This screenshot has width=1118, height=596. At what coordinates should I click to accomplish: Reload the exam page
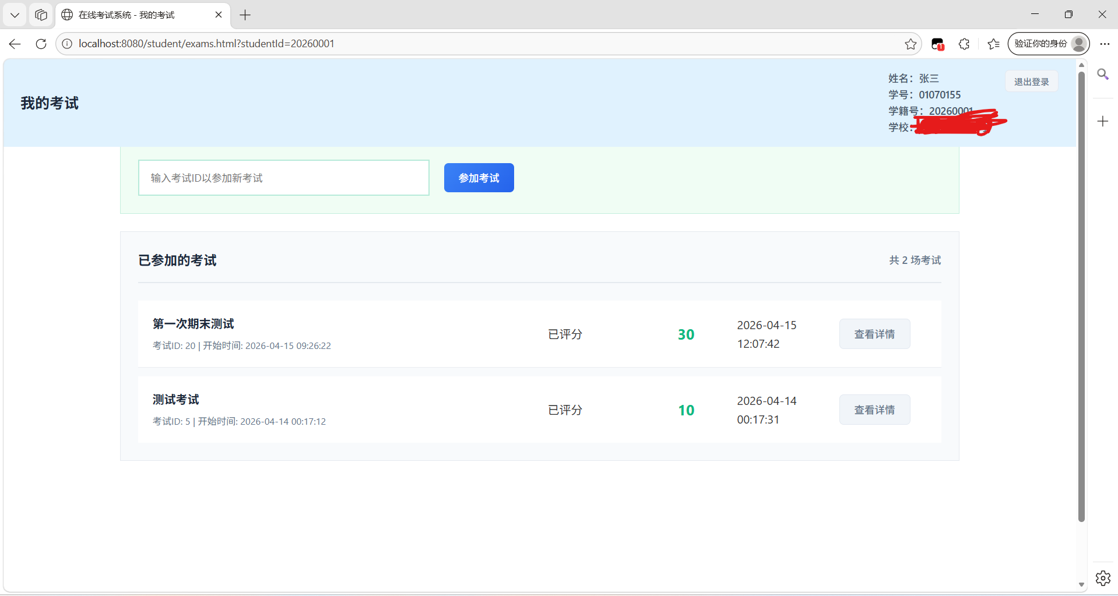point(41,44)
